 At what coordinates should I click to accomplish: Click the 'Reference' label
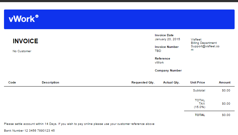pyautogui.click(x=162, y=59)
